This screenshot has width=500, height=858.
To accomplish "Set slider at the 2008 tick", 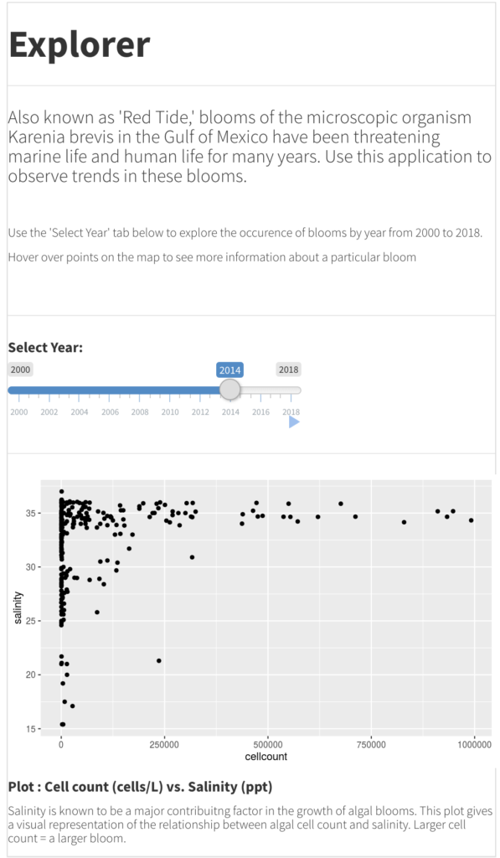I will click(140, 411).
